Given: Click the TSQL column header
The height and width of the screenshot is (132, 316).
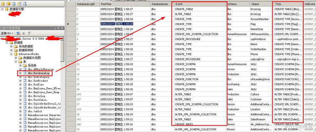Looking at the screenshot, I should [x=288, y=4].
